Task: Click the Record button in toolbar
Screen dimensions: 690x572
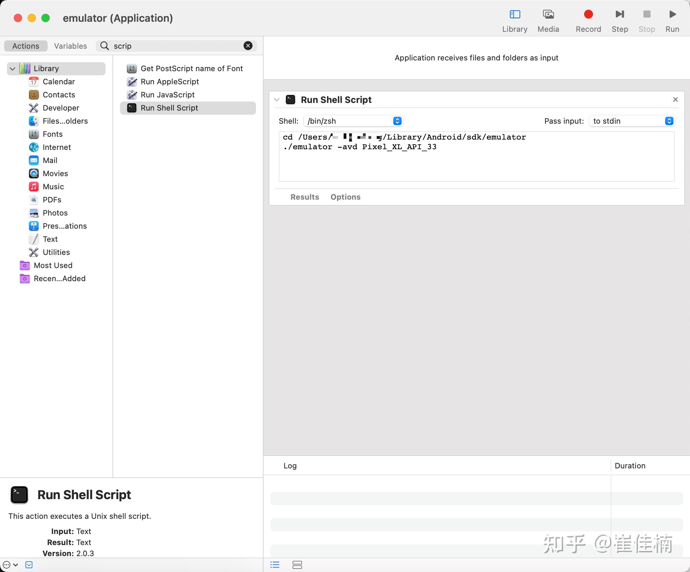Action: [588, 15]
